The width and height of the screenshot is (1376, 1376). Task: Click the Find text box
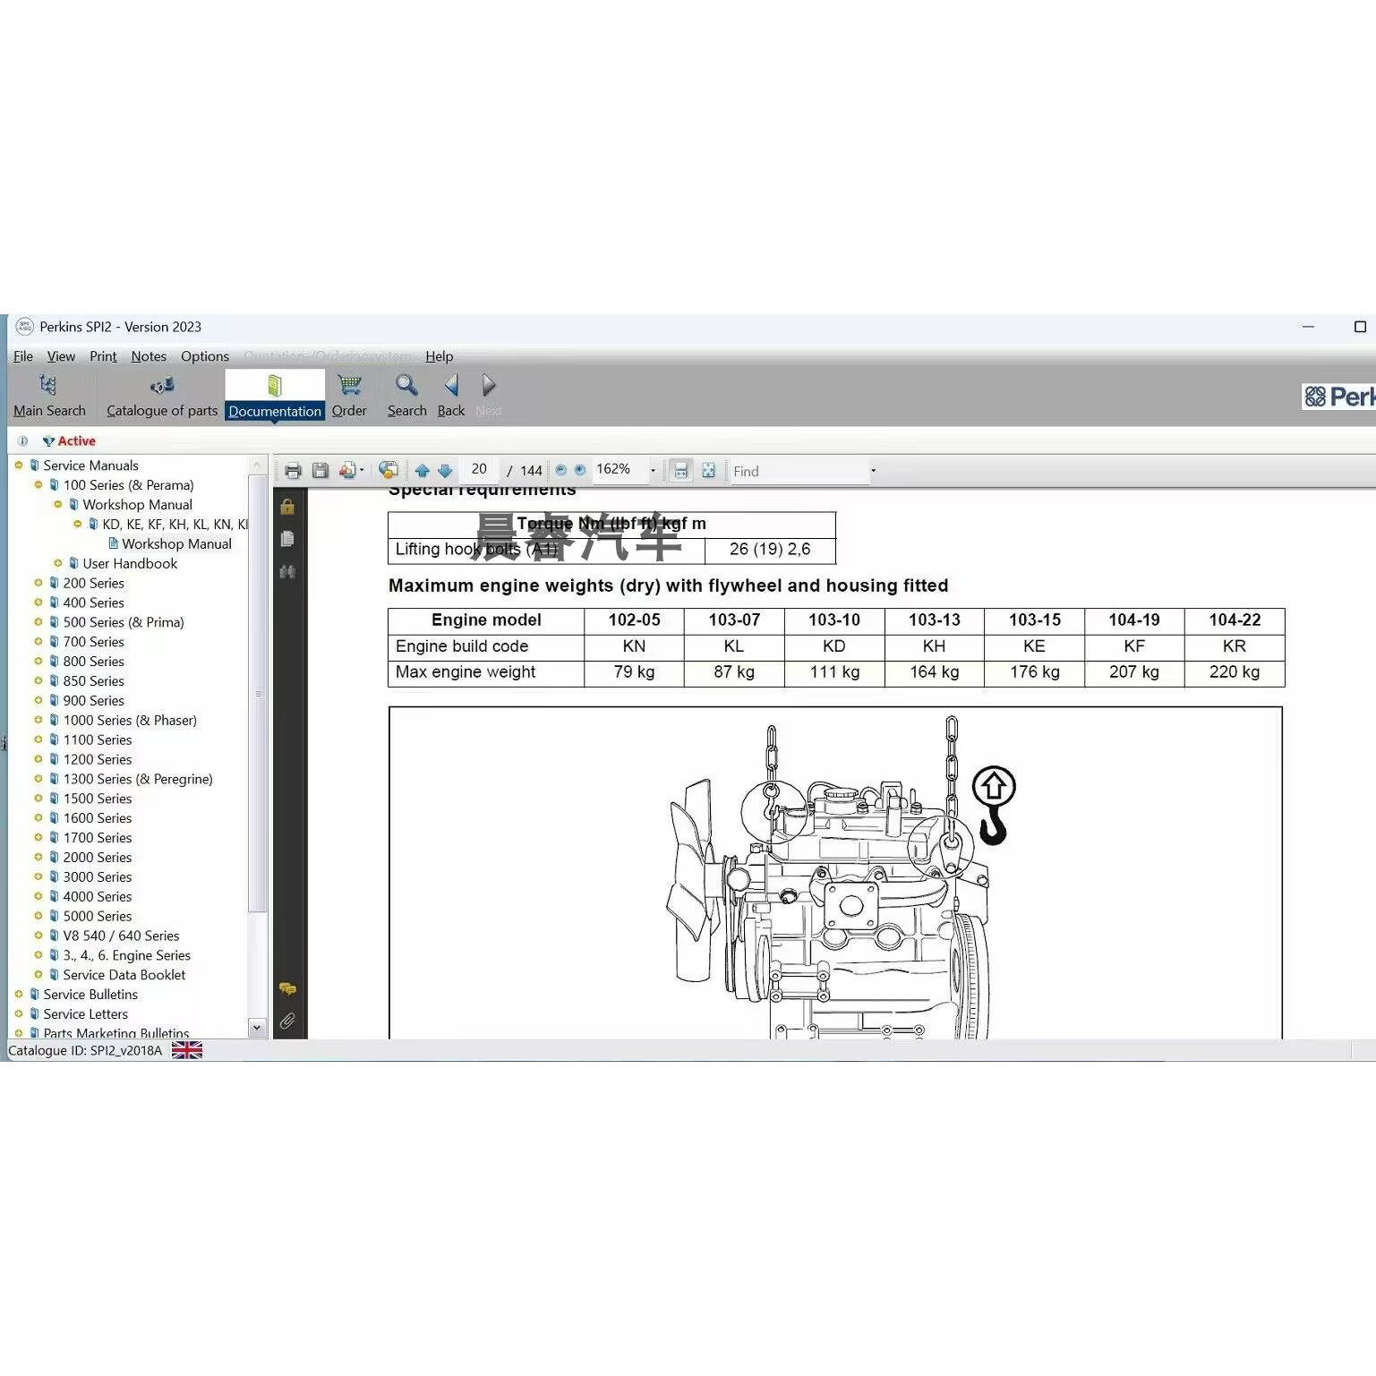799,471
